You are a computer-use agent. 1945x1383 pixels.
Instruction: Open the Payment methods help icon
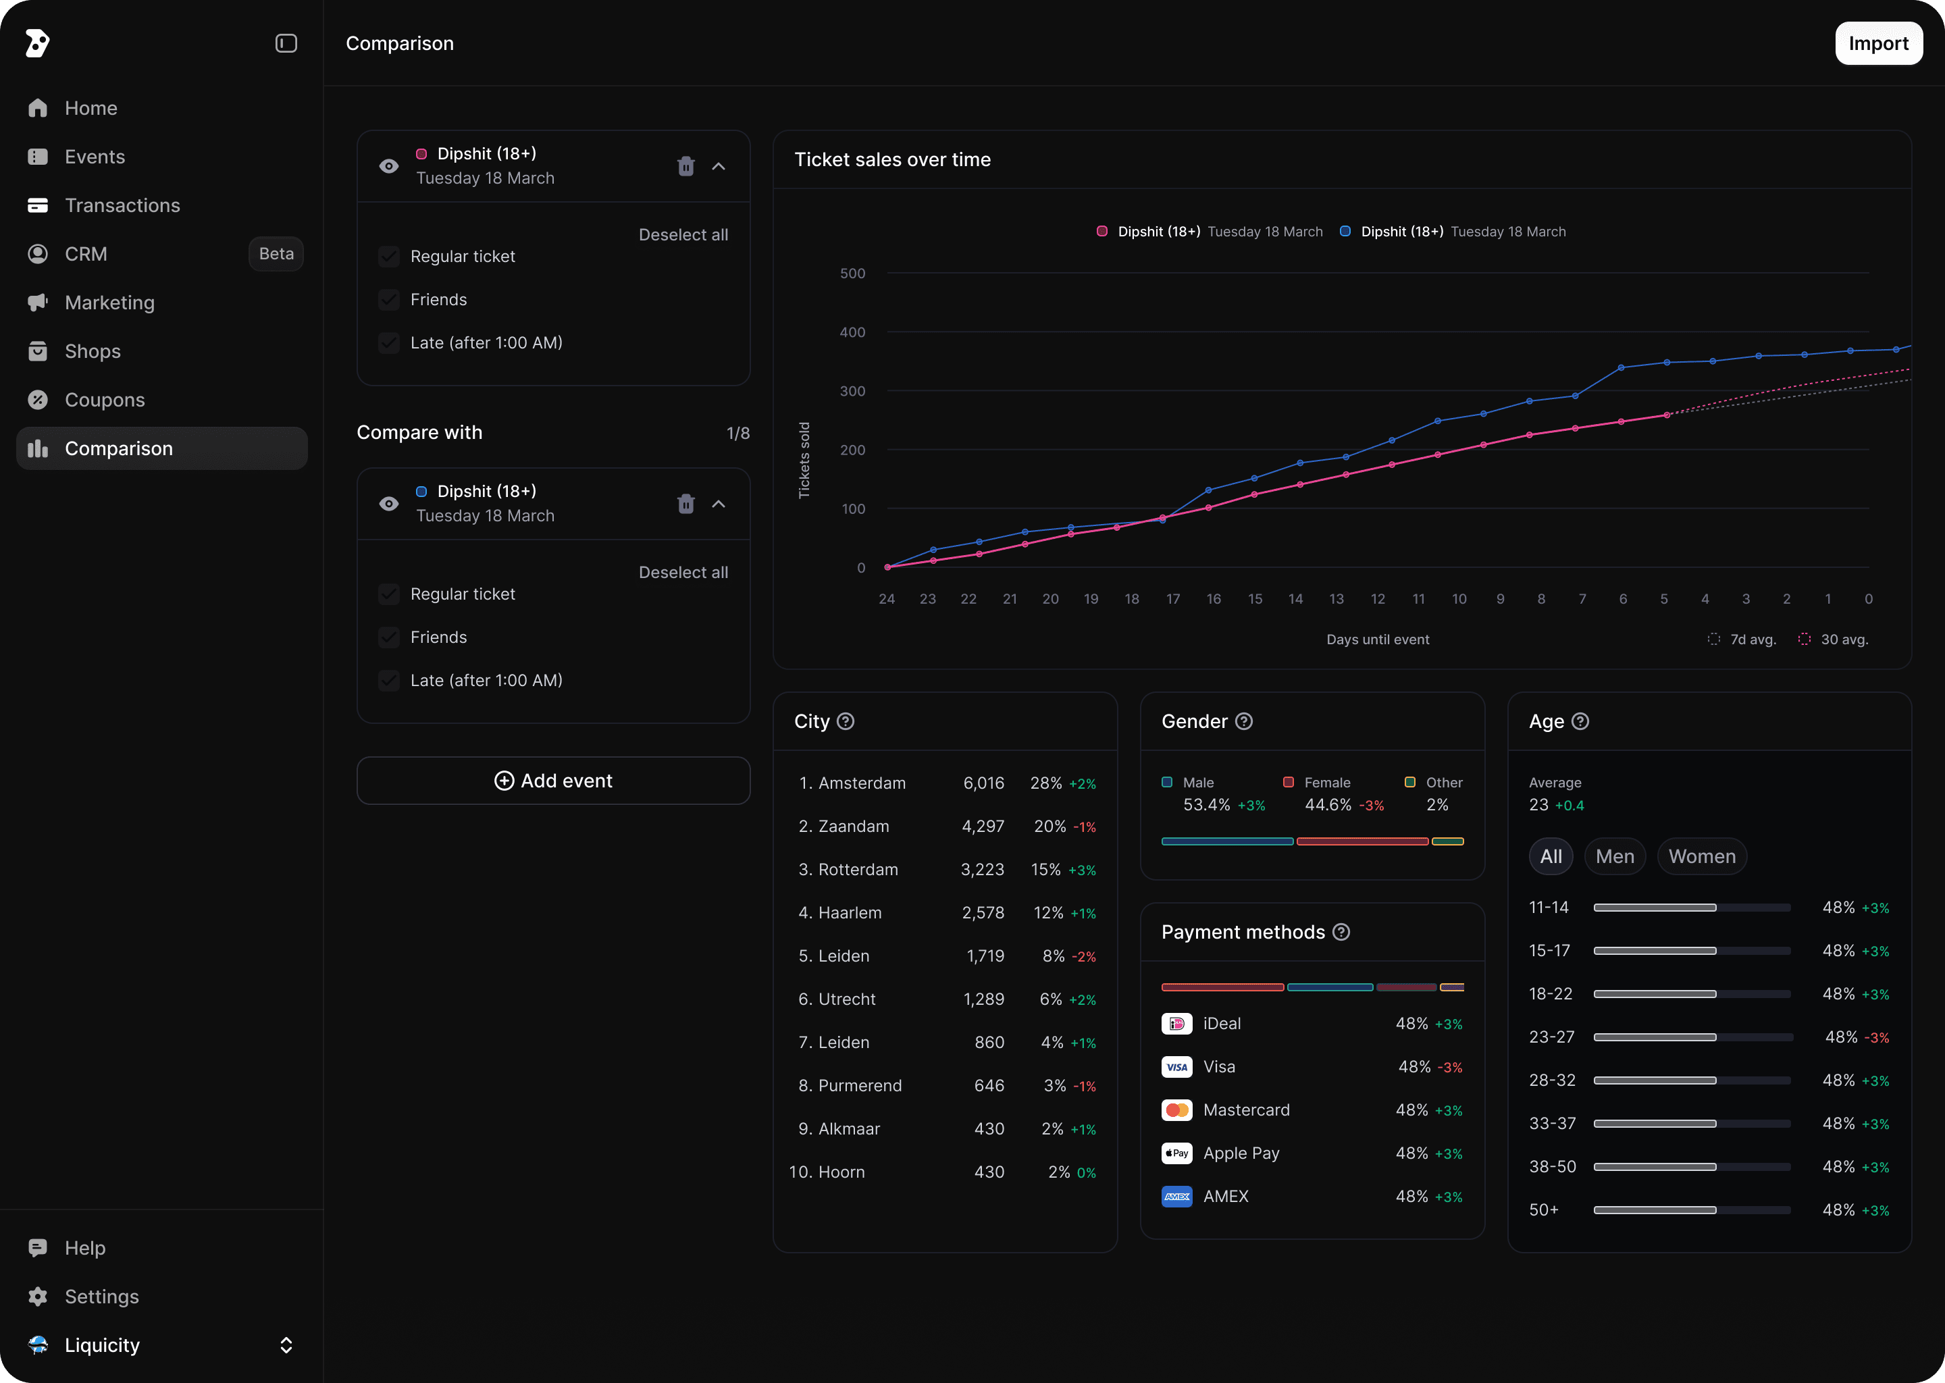tap(1341, 932)
